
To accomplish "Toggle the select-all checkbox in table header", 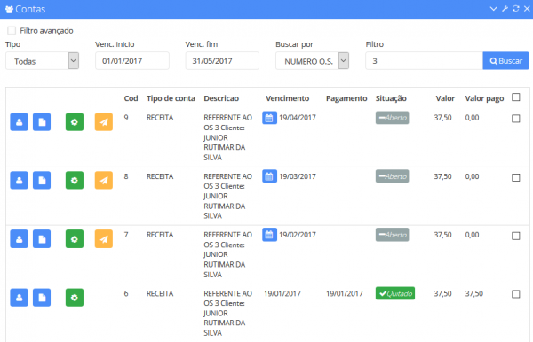I will coord(515,97).
